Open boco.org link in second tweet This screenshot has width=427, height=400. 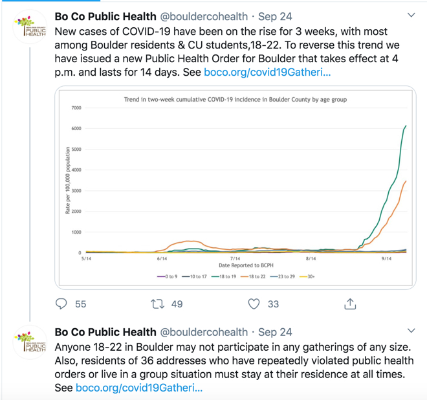139,388
